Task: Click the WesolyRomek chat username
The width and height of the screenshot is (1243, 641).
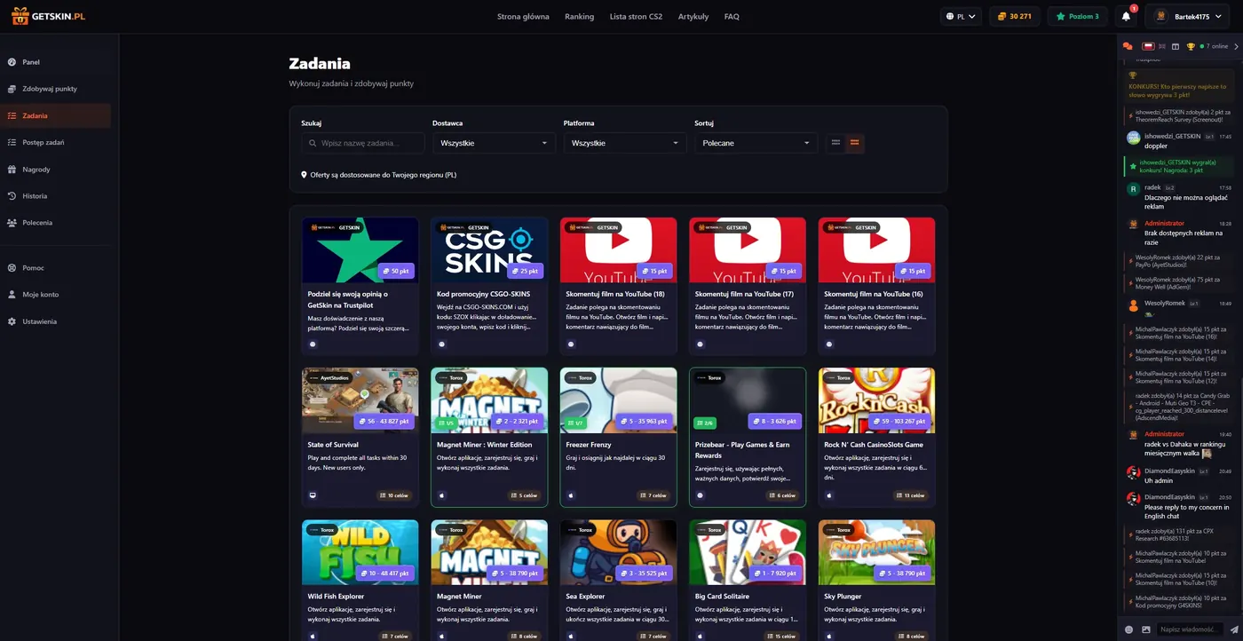Action: pos(1164,303)
